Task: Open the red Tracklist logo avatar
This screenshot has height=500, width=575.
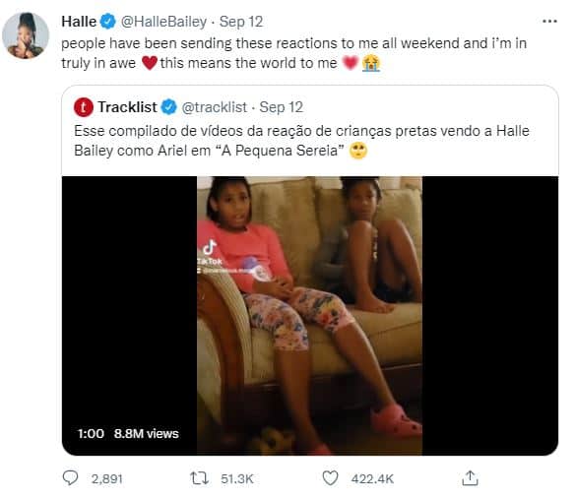Action: coord(84,107)
